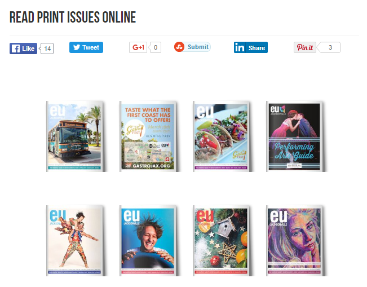367x287 pixels.
Task: Click the Facebook like count bubble showing 14
Action: pyautogui.click(x=47, y=48)
